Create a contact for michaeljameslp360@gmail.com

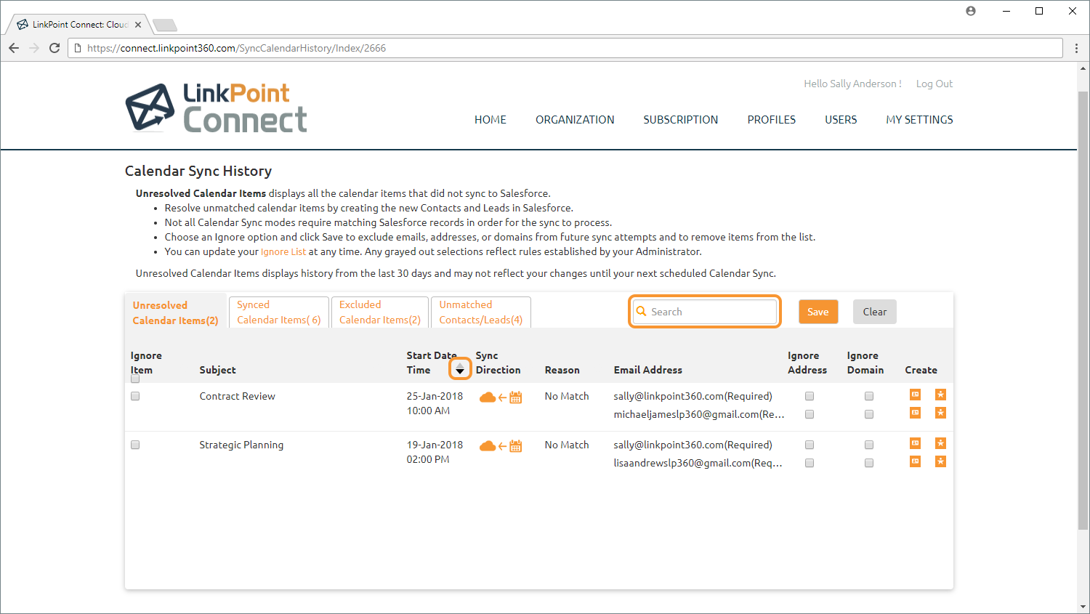click(915, 413)
